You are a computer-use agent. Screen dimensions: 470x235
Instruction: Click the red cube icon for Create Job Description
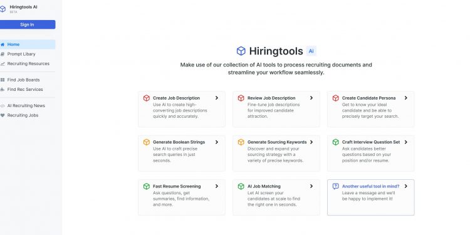(146, 98)
